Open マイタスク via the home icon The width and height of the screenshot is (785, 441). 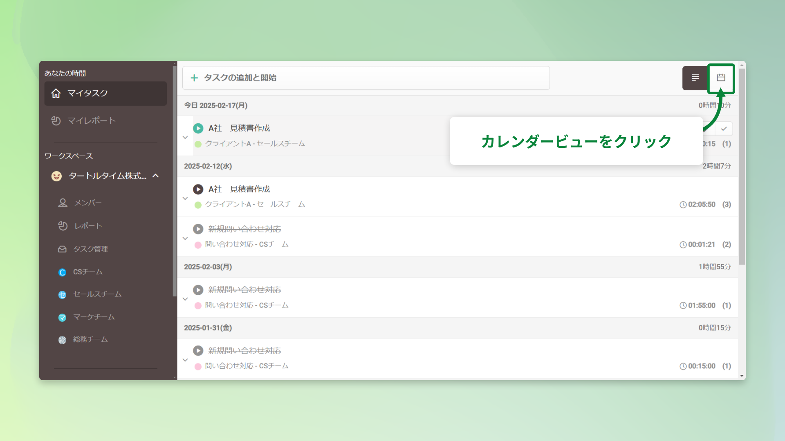[56, 93]
